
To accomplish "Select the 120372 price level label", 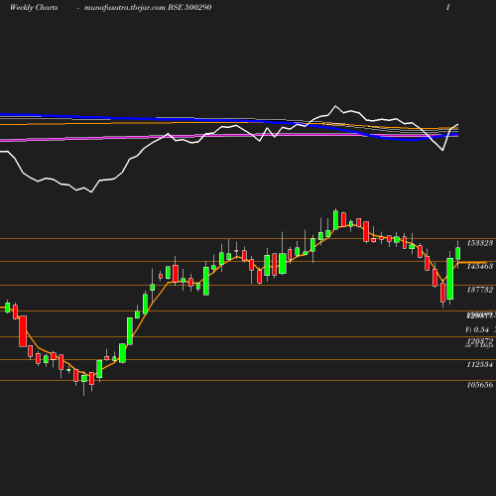I will (x=480, y=340).
